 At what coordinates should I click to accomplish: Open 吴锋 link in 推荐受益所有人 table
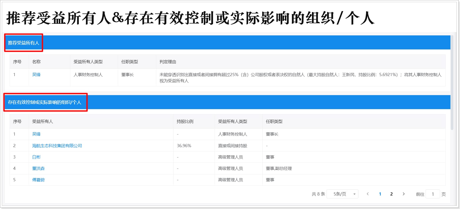pos(36,75)
